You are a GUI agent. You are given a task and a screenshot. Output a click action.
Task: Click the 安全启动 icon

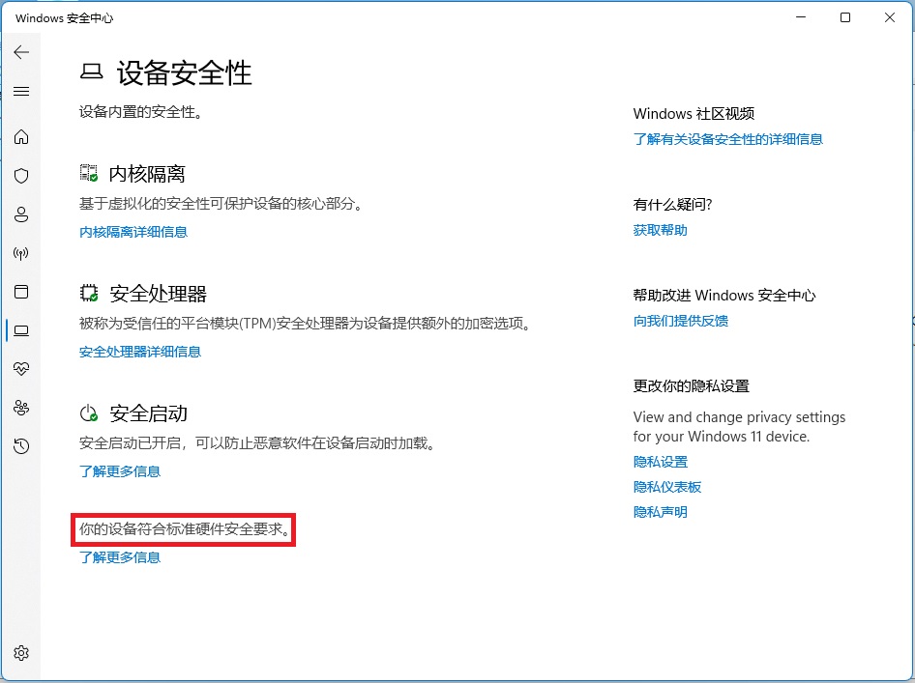pos(88,413)
